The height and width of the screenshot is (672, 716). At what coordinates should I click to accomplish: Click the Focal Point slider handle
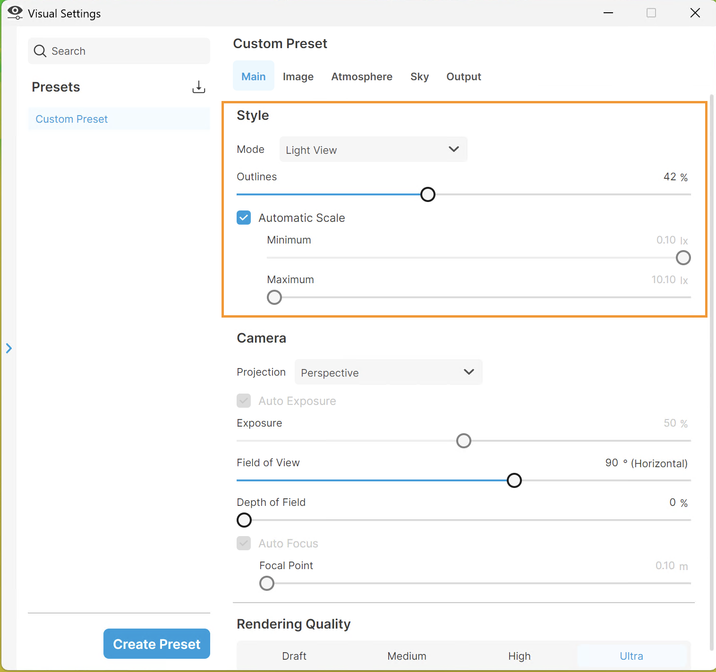point(267,583)
